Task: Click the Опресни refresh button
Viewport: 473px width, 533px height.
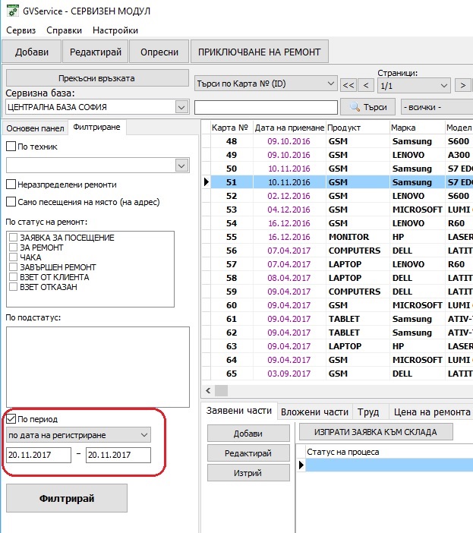Action: (159, 52)
